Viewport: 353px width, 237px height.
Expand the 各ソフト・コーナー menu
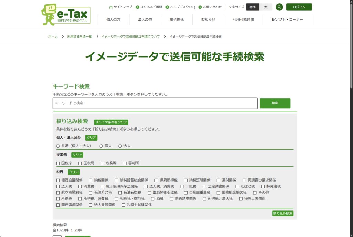(x=287, y=20)
